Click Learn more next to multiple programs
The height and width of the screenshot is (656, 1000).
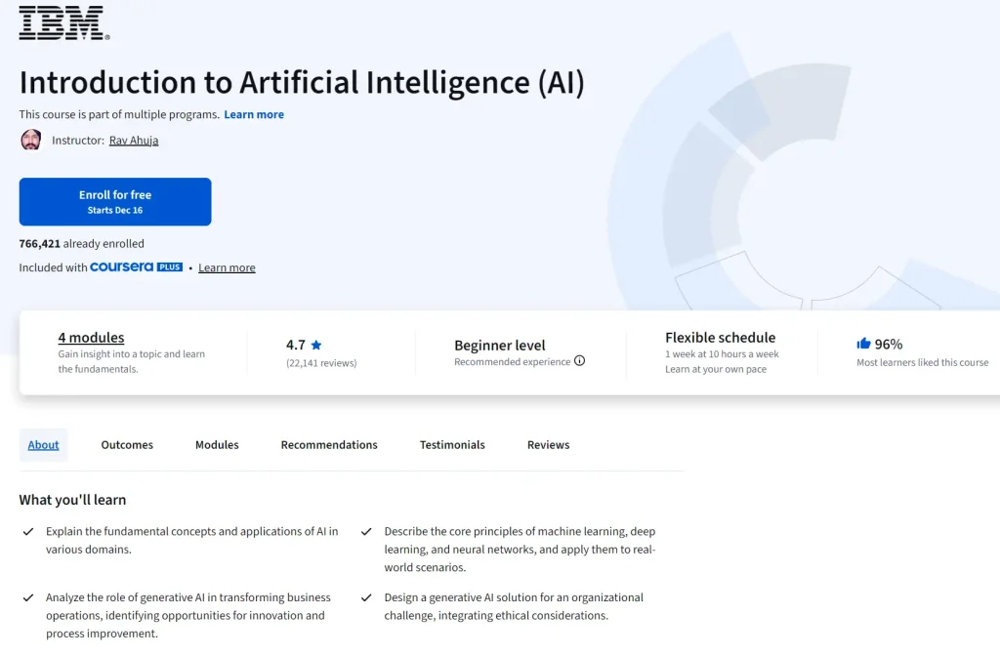point(254,114)
